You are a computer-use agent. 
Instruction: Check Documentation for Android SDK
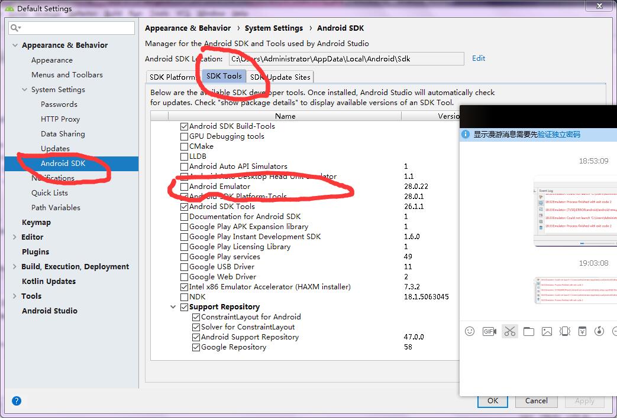click(184, 217)
